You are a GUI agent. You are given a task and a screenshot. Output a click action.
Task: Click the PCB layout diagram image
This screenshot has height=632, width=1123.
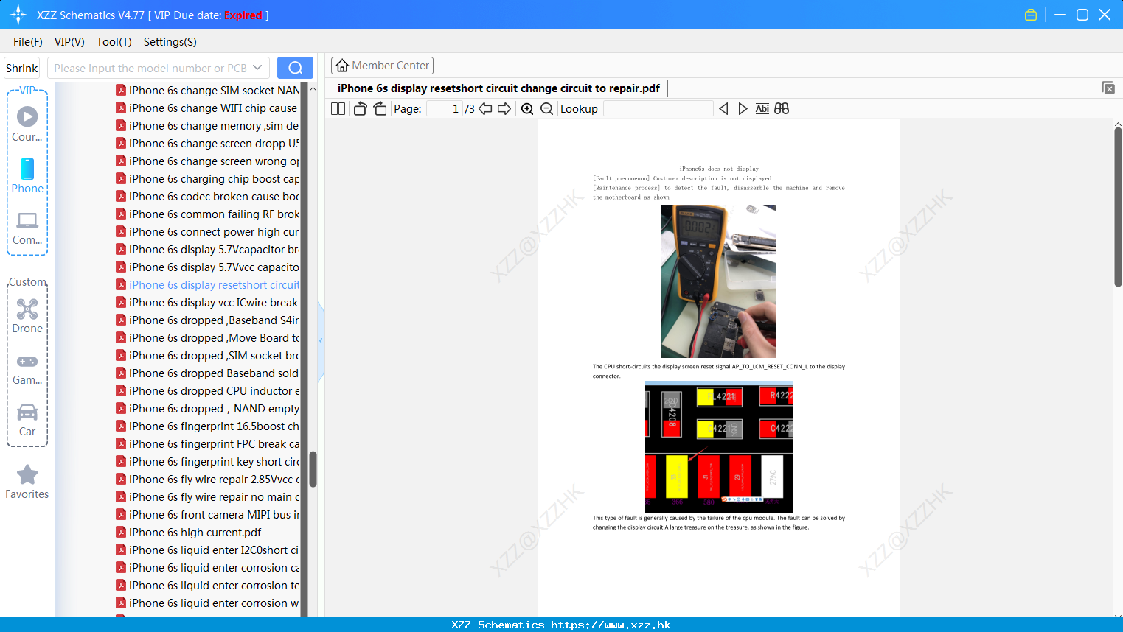point(719,446)
